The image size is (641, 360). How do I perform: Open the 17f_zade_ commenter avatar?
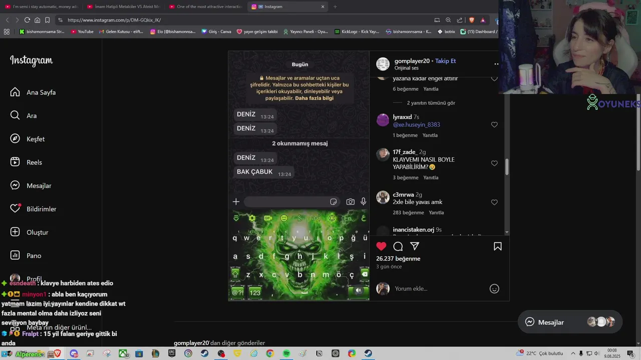pyautogui.click(x=383, y=154)
